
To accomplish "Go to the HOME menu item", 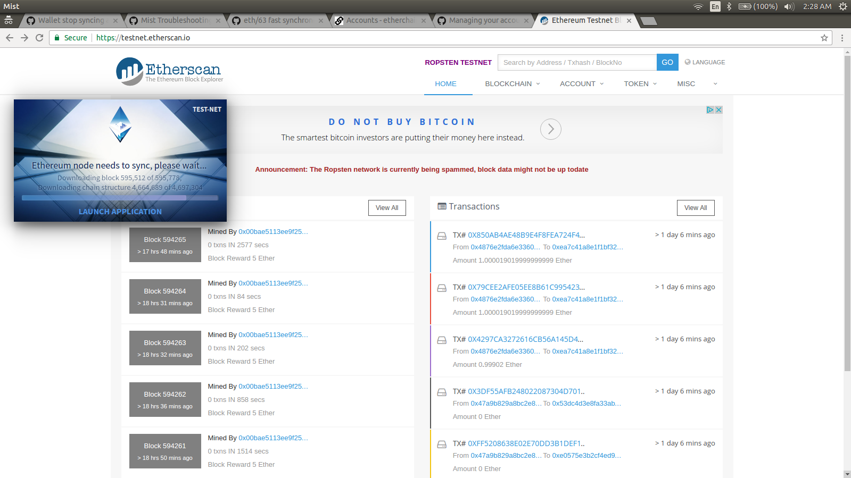I will click(445, 84).
